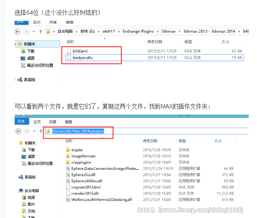
Task: Sort by 类型 column in lower window
Action: pyautogui.click(x=182, y=141)
